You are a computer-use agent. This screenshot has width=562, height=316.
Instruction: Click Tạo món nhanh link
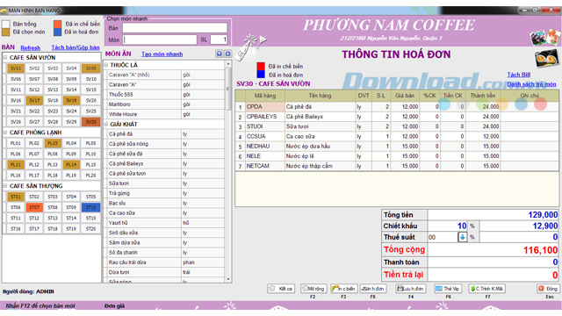(x=162, y=54)
